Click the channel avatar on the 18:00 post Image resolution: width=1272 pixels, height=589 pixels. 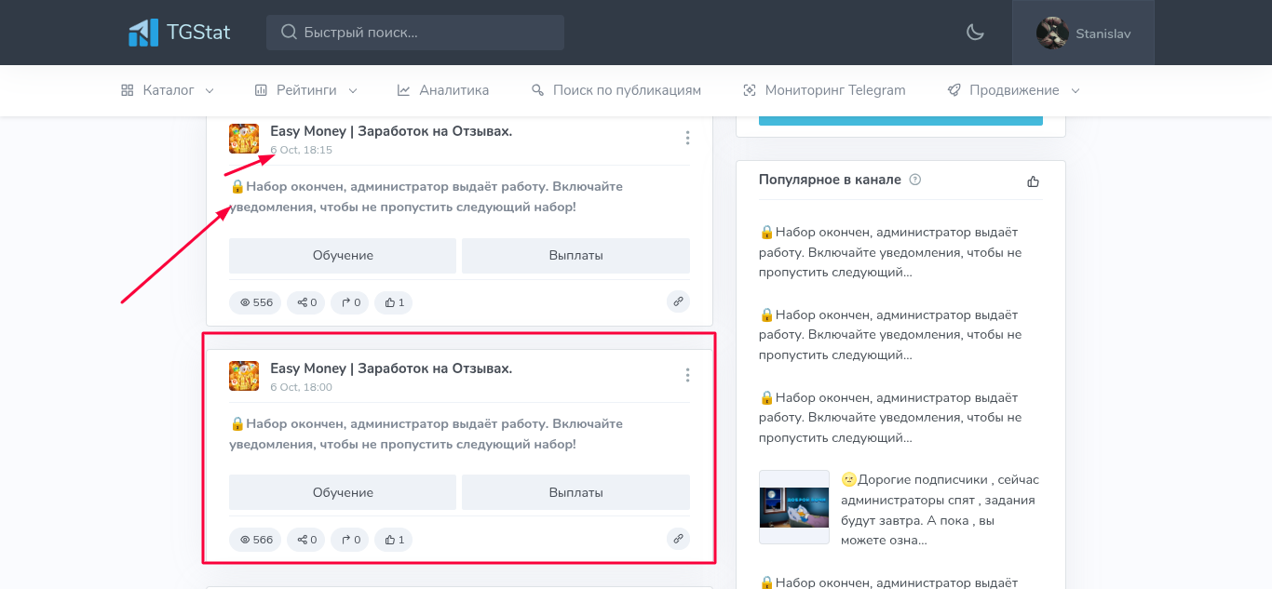pyautogui.click(x=244, y=376)
